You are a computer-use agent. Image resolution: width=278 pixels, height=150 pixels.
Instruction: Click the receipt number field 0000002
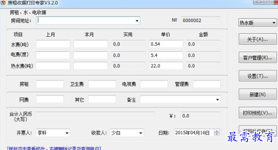click(200, 20)
